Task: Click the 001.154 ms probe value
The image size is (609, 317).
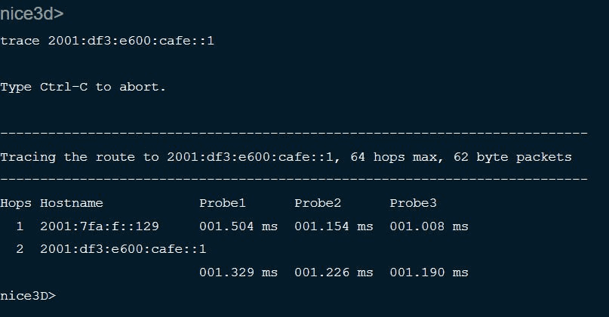Action: click(334, 226)
